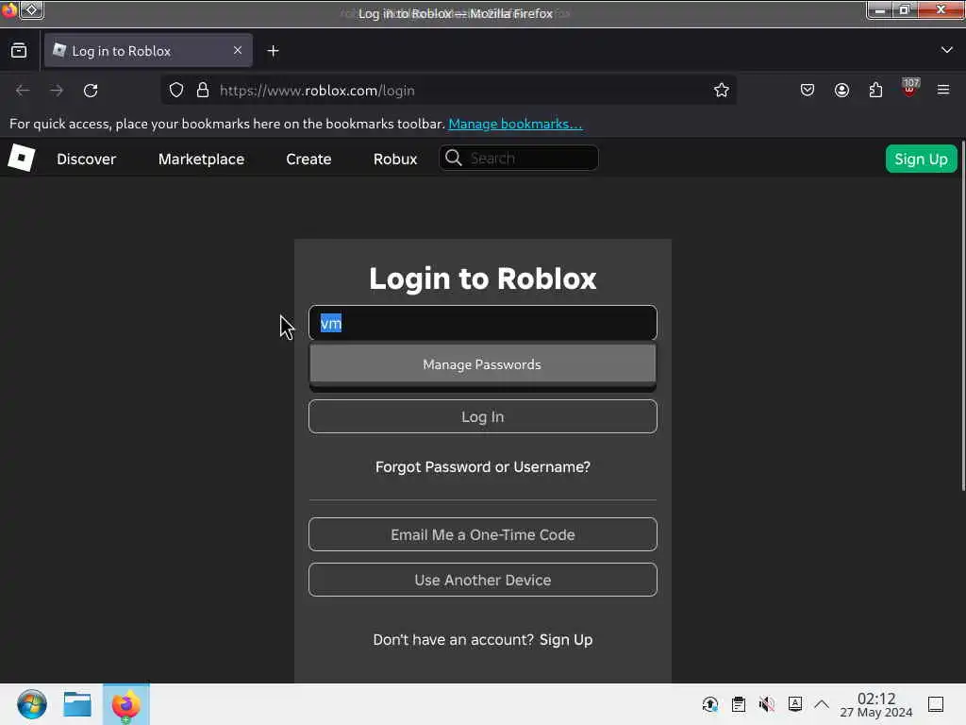Open the Firefox View icon at the tab bar start
966x725 pixels.
19,51
